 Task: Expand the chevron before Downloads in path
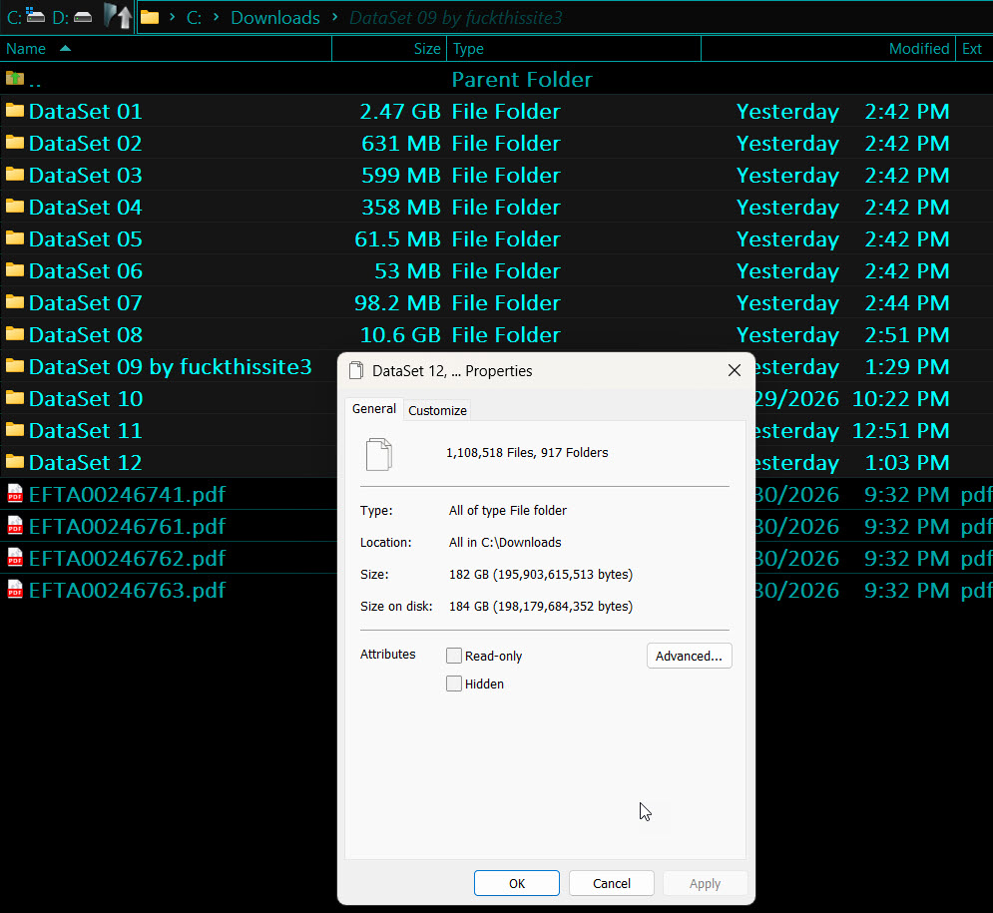[216, 17]
